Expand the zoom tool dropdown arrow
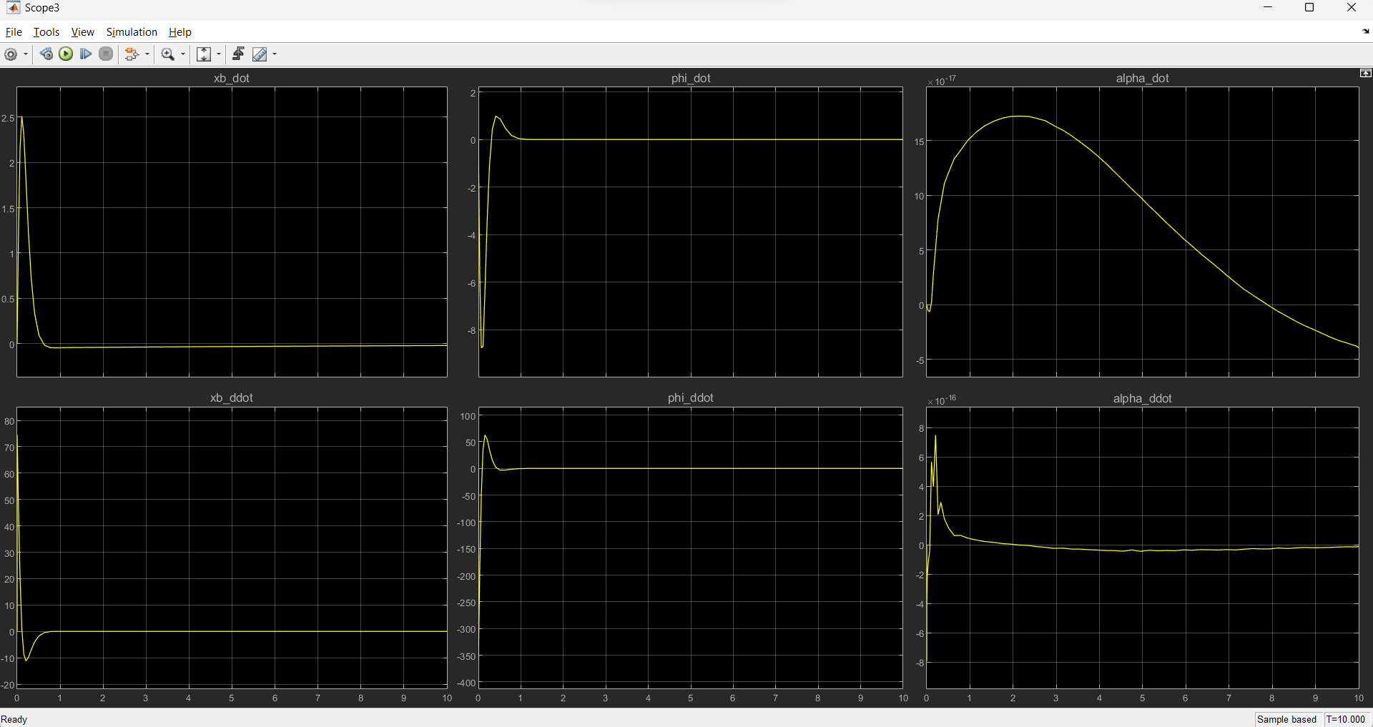 [x=183, y=54]
